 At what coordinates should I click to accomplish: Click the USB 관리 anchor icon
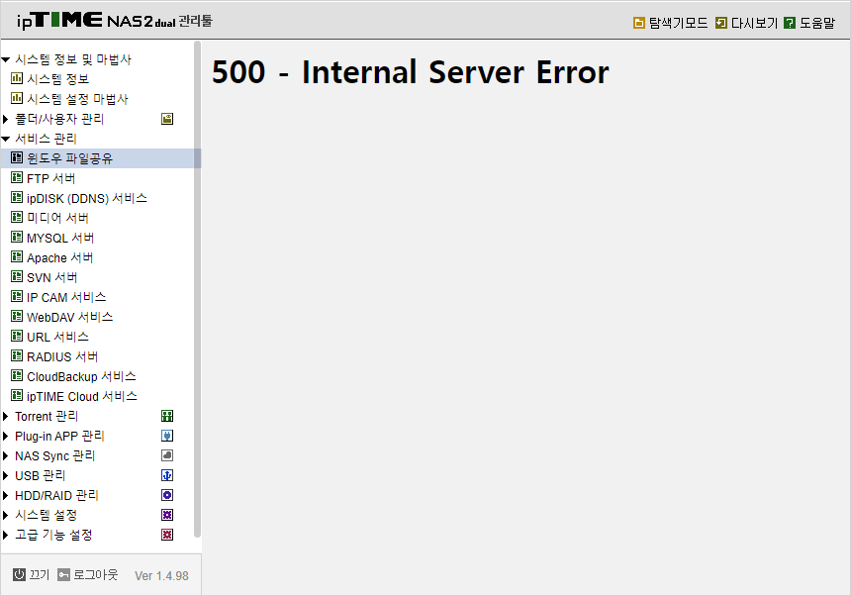(167, 475)
